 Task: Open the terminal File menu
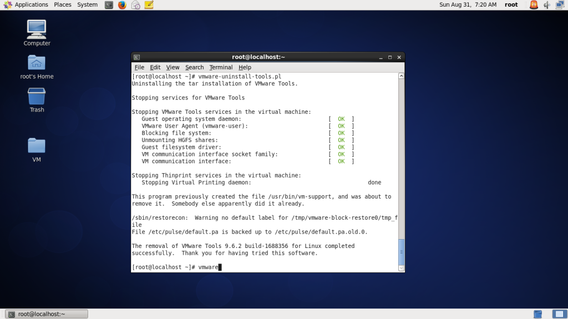(x=139, y=68)
